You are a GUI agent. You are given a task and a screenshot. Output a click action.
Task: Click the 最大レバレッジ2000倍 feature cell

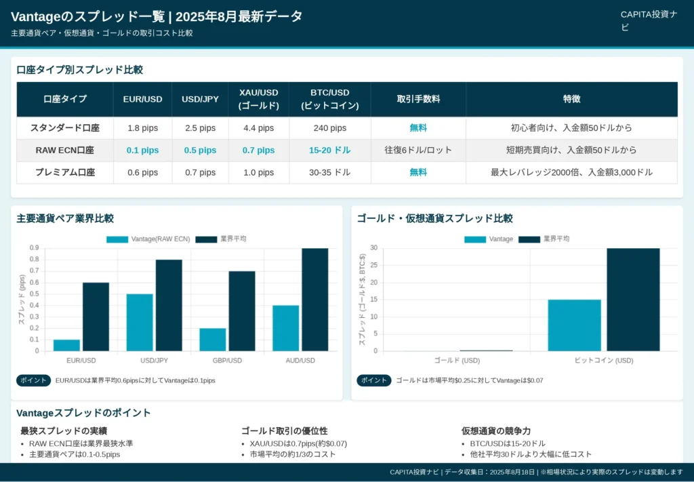click(571, 172)
